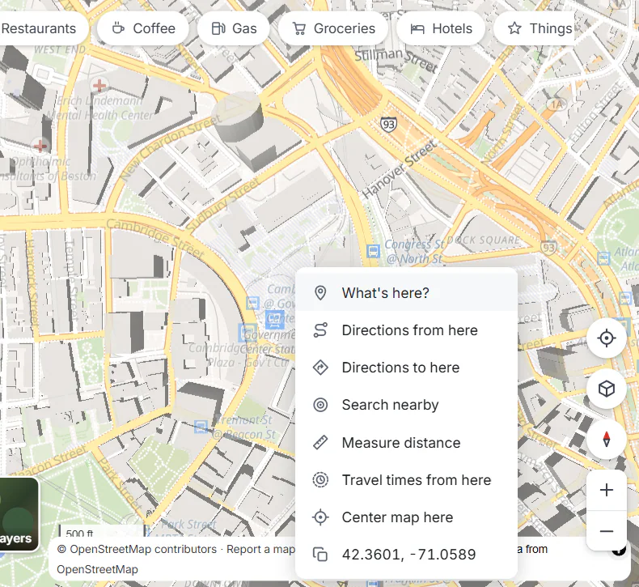Image resolution: width=639 pixels, height=587 pixels.
Task: Click the pin icon beside What's here?
Action: click(320, 293)
